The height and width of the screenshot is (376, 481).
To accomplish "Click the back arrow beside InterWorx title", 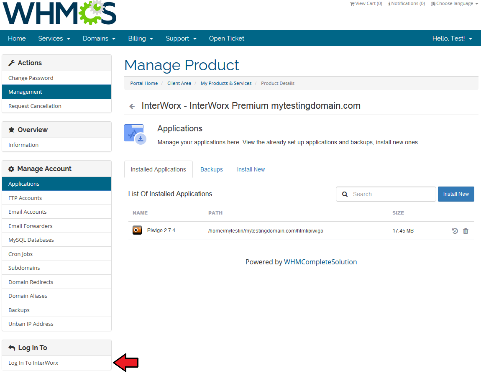I will tap(132, 106).
